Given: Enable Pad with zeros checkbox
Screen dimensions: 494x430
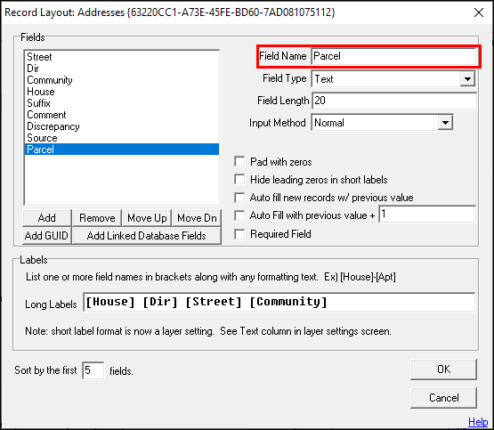Looking at the screenshot, I should pyautogui.click(x=239, y=162).
